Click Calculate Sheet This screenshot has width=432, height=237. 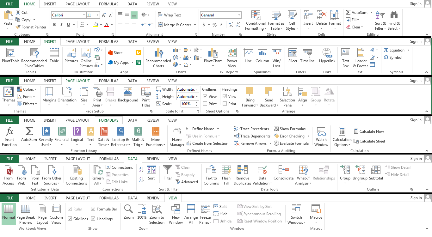(x=369, y=141)
